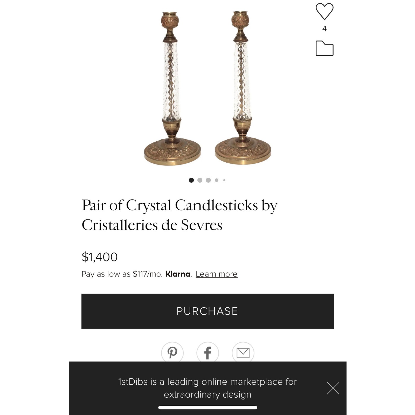Go to the third image dot
This screenshot has height=415, width=415.
(x=208, y=180)
